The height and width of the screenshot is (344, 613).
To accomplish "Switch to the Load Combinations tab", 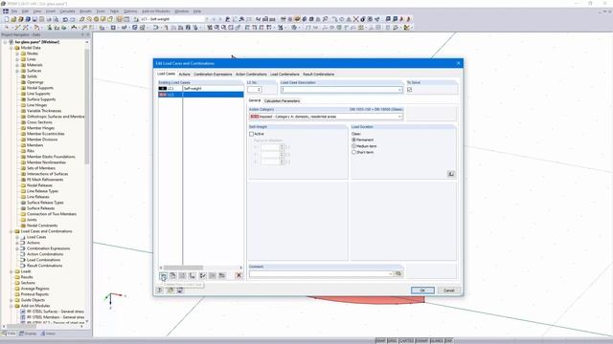I will 284,75.
